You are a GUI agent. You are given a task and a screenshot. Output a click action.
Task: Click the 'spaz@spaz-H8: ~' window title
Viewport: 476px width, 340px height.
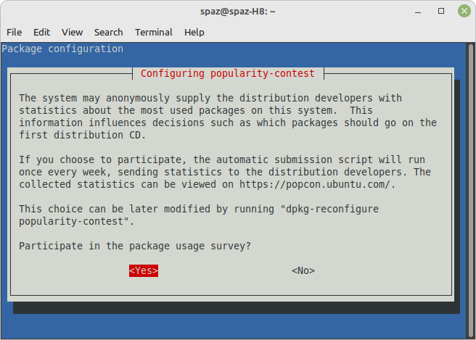tap(238, 12)
